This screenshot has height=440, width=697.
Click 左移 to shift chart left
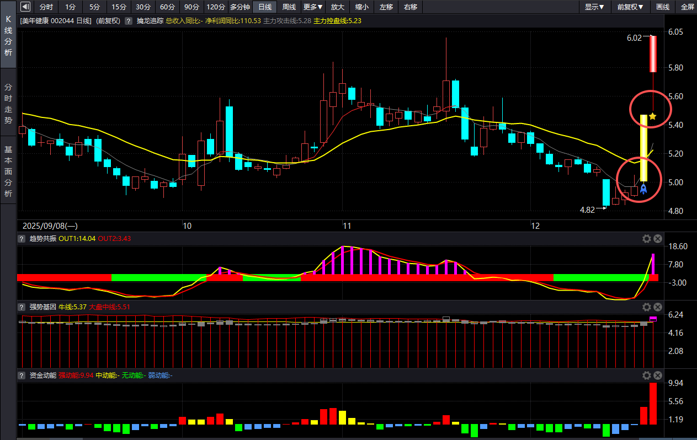tap(386, 7)
